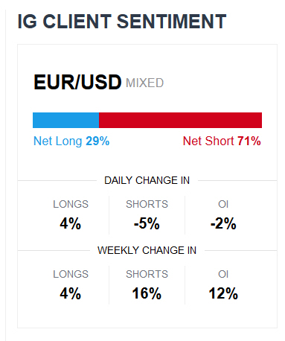Click the MIXED sentiment label
The width and height of the screenshot is (285, 341).
144,83
